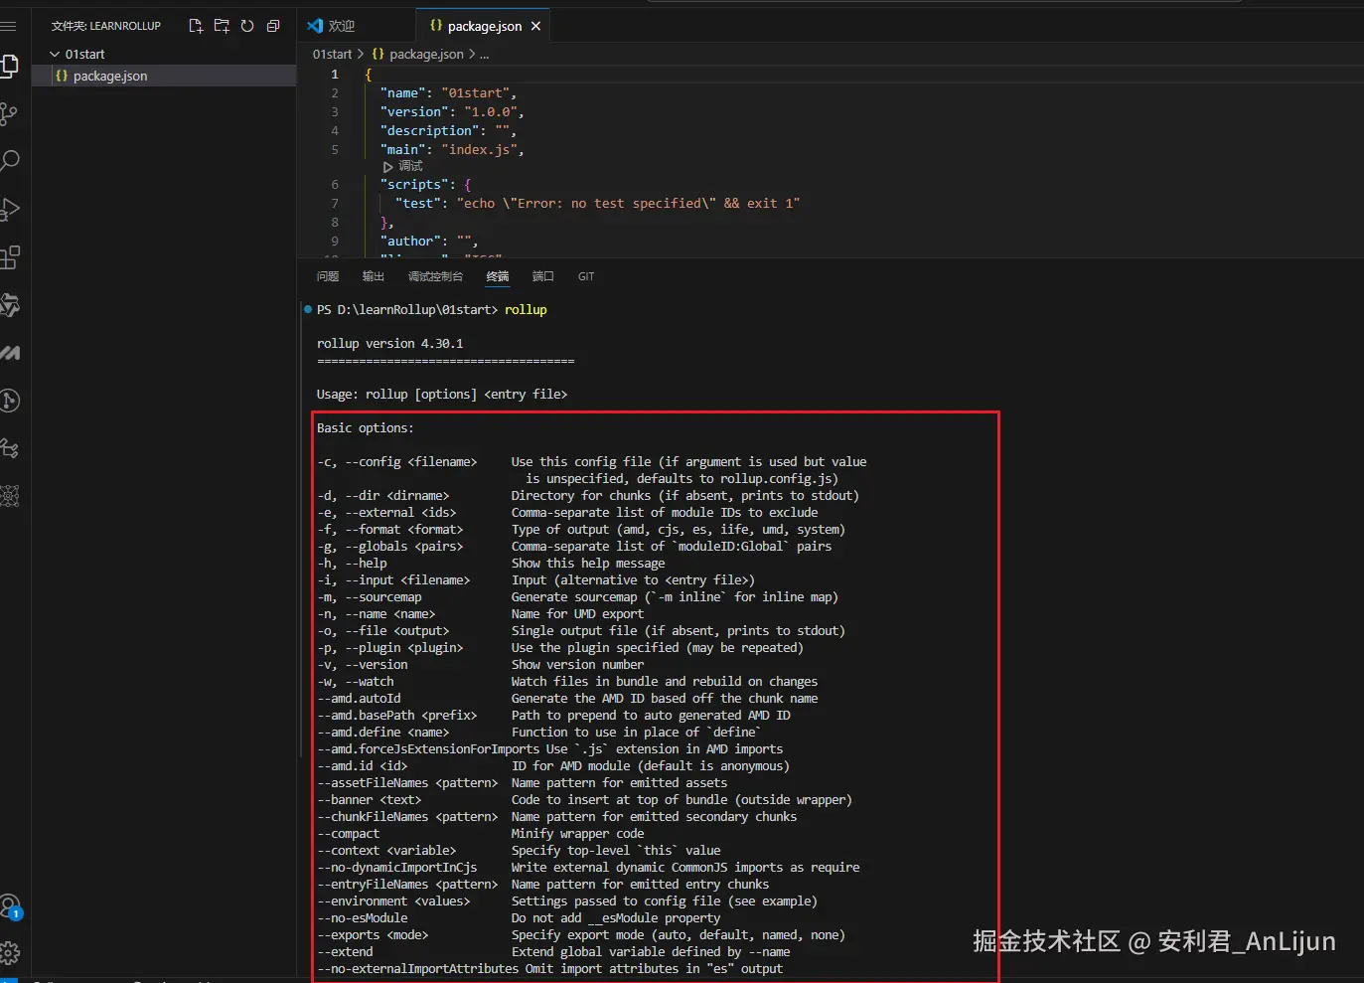Screen dimensions: 1364x983
Task: Close the package.json editor tab
Action: [x=535, y=26]
